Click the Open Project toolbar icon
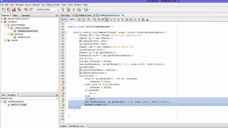Screen dimensions: 228x128 pyautogui.click(x=14, y=10)
